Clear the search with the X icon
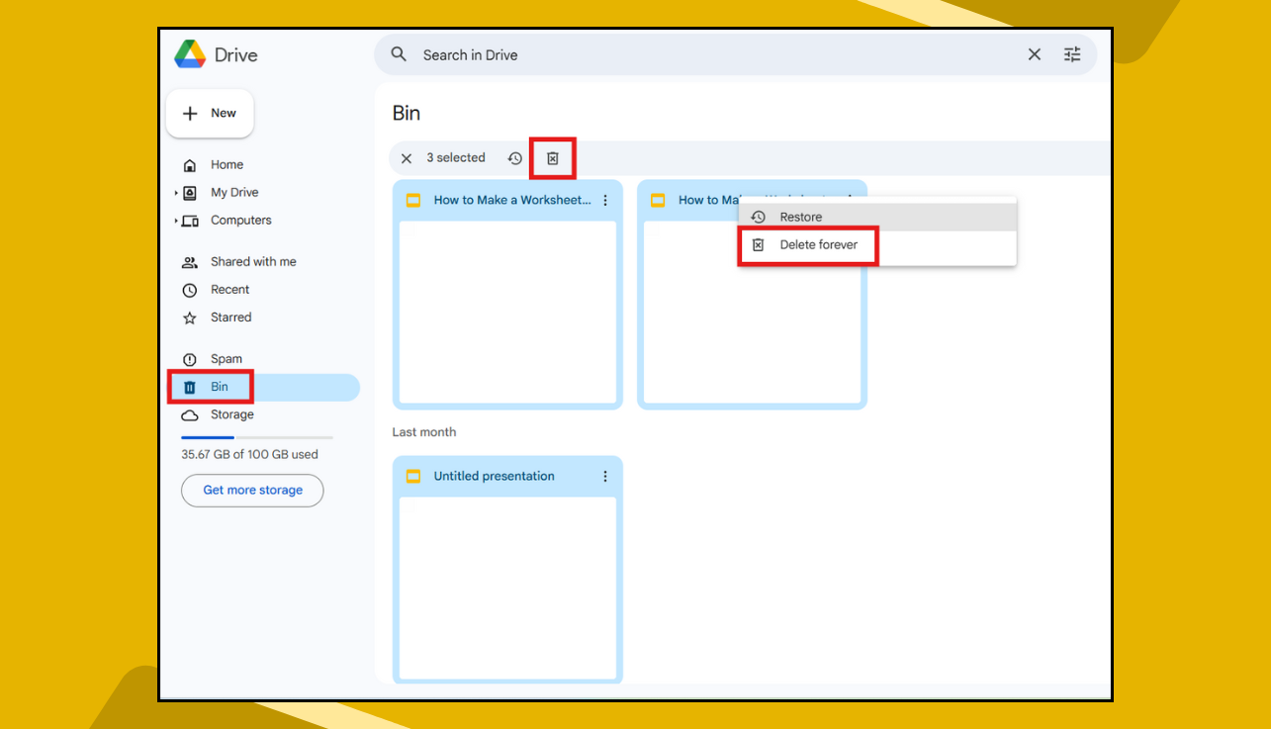This screenshot has width=1271, height=729. click(x=1034, y=54)
